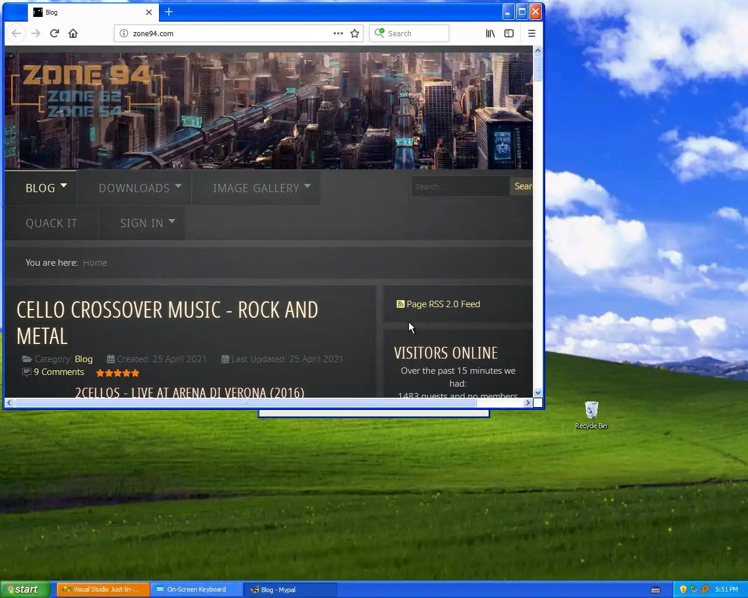Click the site search input field
Image resolution: width=748 pixels, height=598 pixels.
tap(460, 186)
